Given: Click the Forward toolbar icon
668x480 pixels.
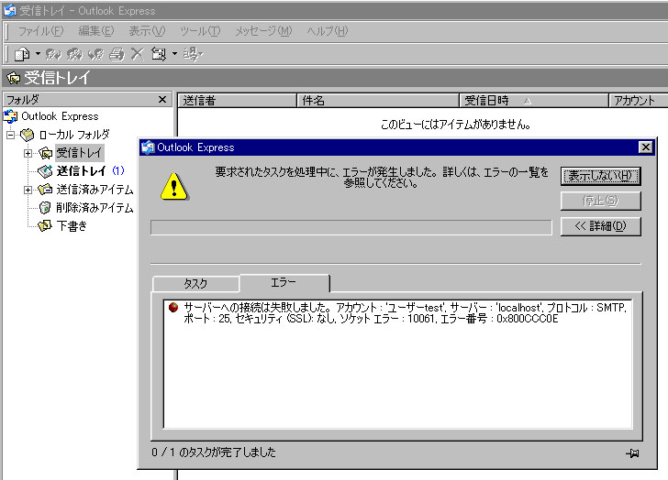Looking at the screenshot, I should tap(95, 54).
